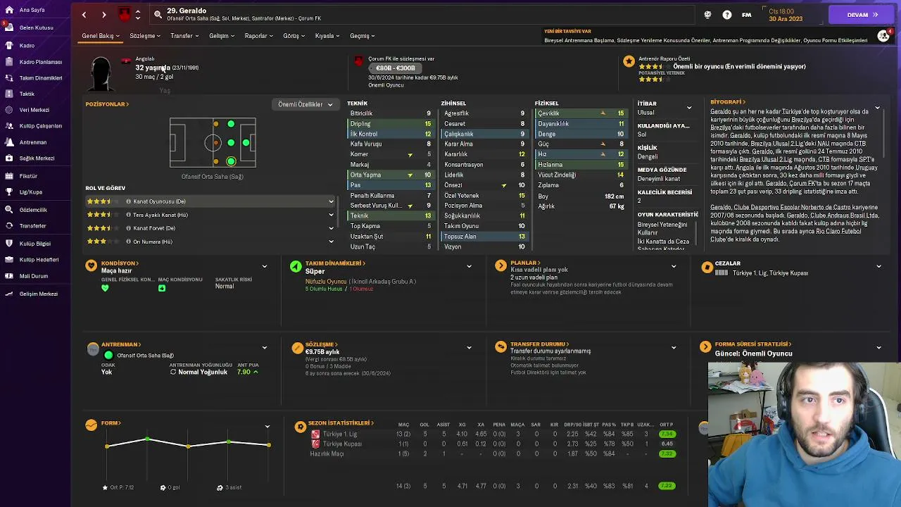
Task: Open Transferler sidebar icon
Action: click(8, 226)
